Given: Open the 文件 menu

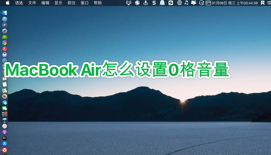Looking at the screenshot, I should pos(32,3).
